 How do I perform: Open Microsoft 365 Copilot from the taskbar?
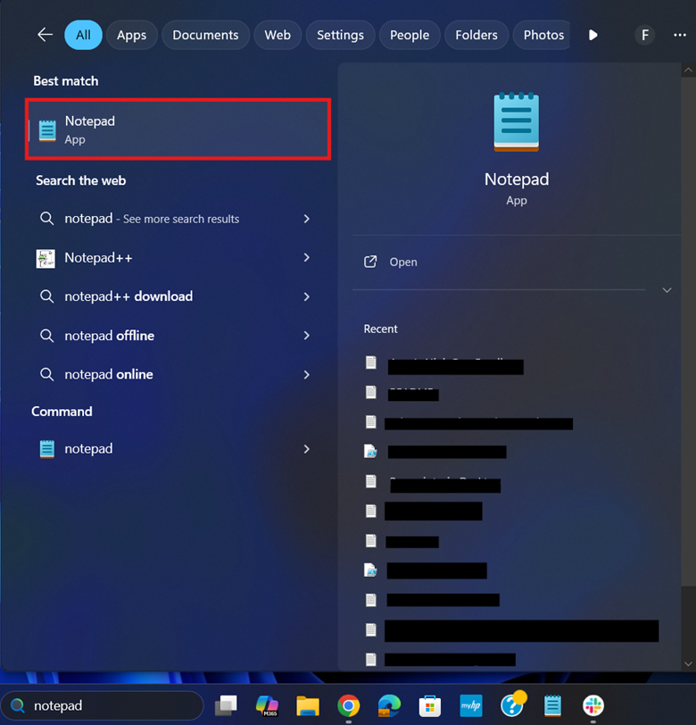pyautogui.click(x=267, y=705)
